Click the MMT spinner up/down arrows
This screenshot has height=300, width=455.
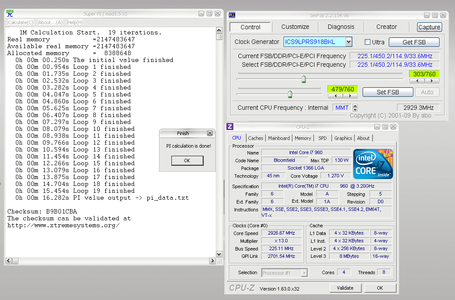[x=355, y=108]
